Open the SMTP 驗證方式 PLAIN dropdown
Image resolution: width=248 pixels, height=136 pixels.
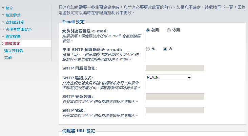click(168, 77)
